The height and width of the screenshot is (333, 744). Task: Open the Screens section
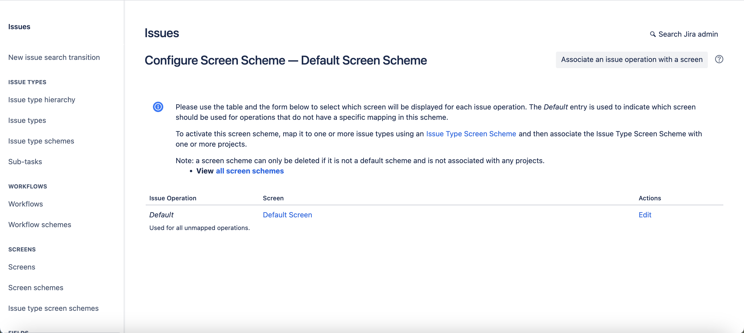coord(21,267)
